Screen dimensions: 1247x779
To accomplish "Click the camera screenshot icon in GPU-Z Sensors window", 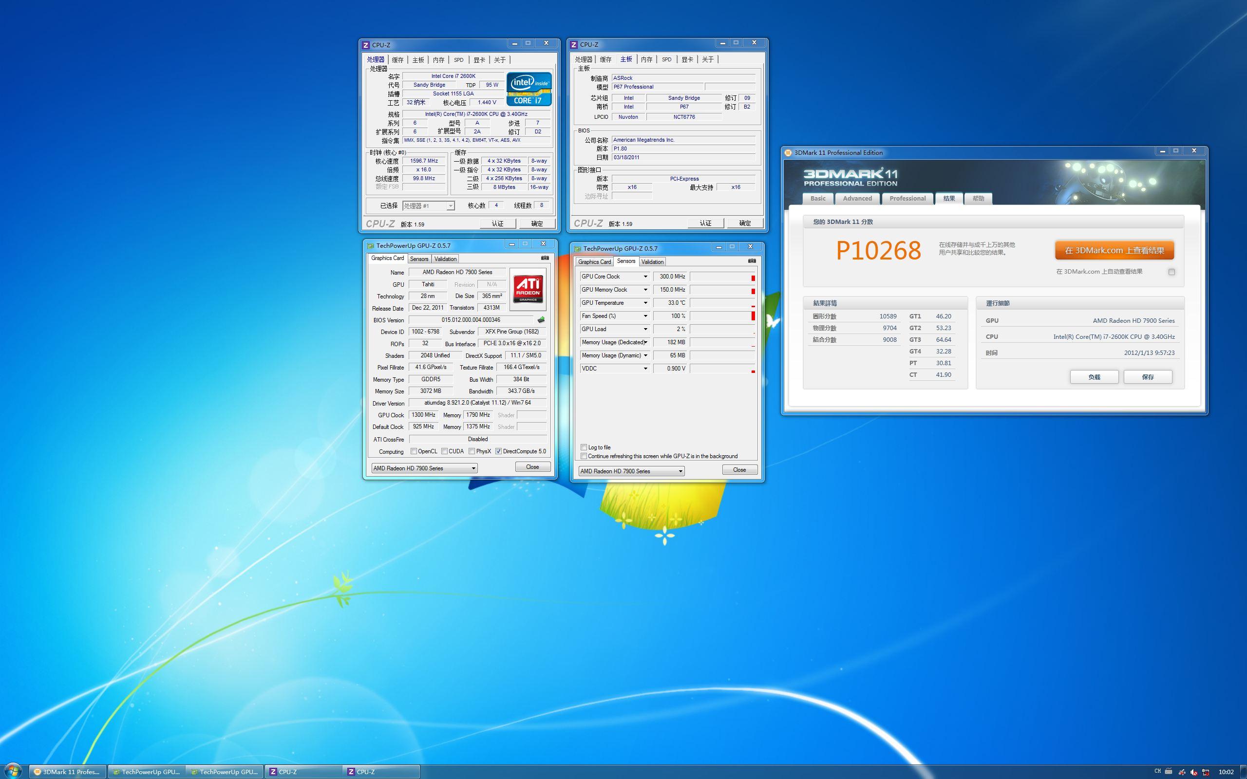I will pos(752,260).
